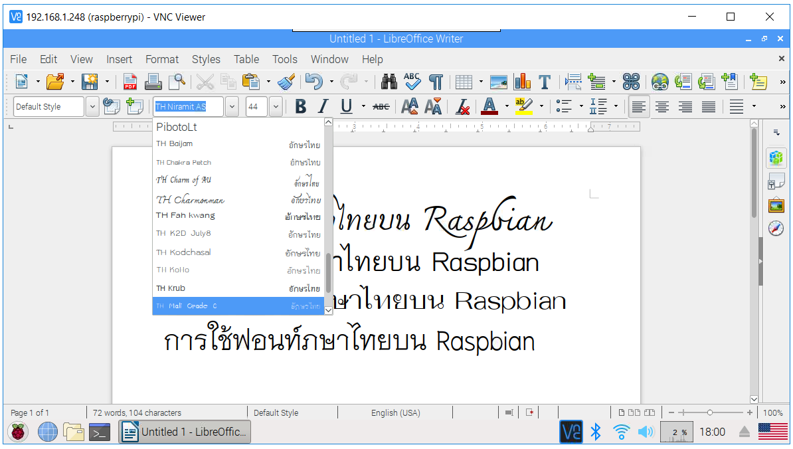793x449 pixels.
Task: Click New Style icon
Action: (x=135, y=106)
